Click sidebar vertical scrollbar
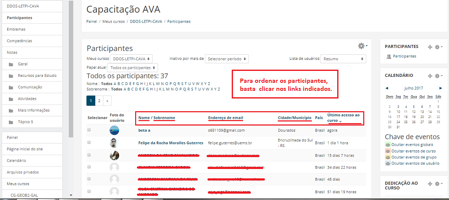449x200 pixels. pyautogui.click(x=71, y=69)
